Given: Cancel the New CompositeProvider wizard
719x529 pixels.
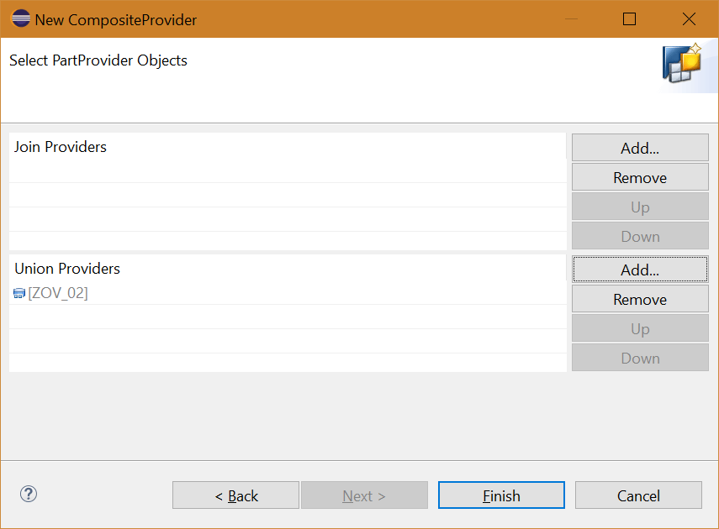Looking at the screenshot, I should coord(638,495).
